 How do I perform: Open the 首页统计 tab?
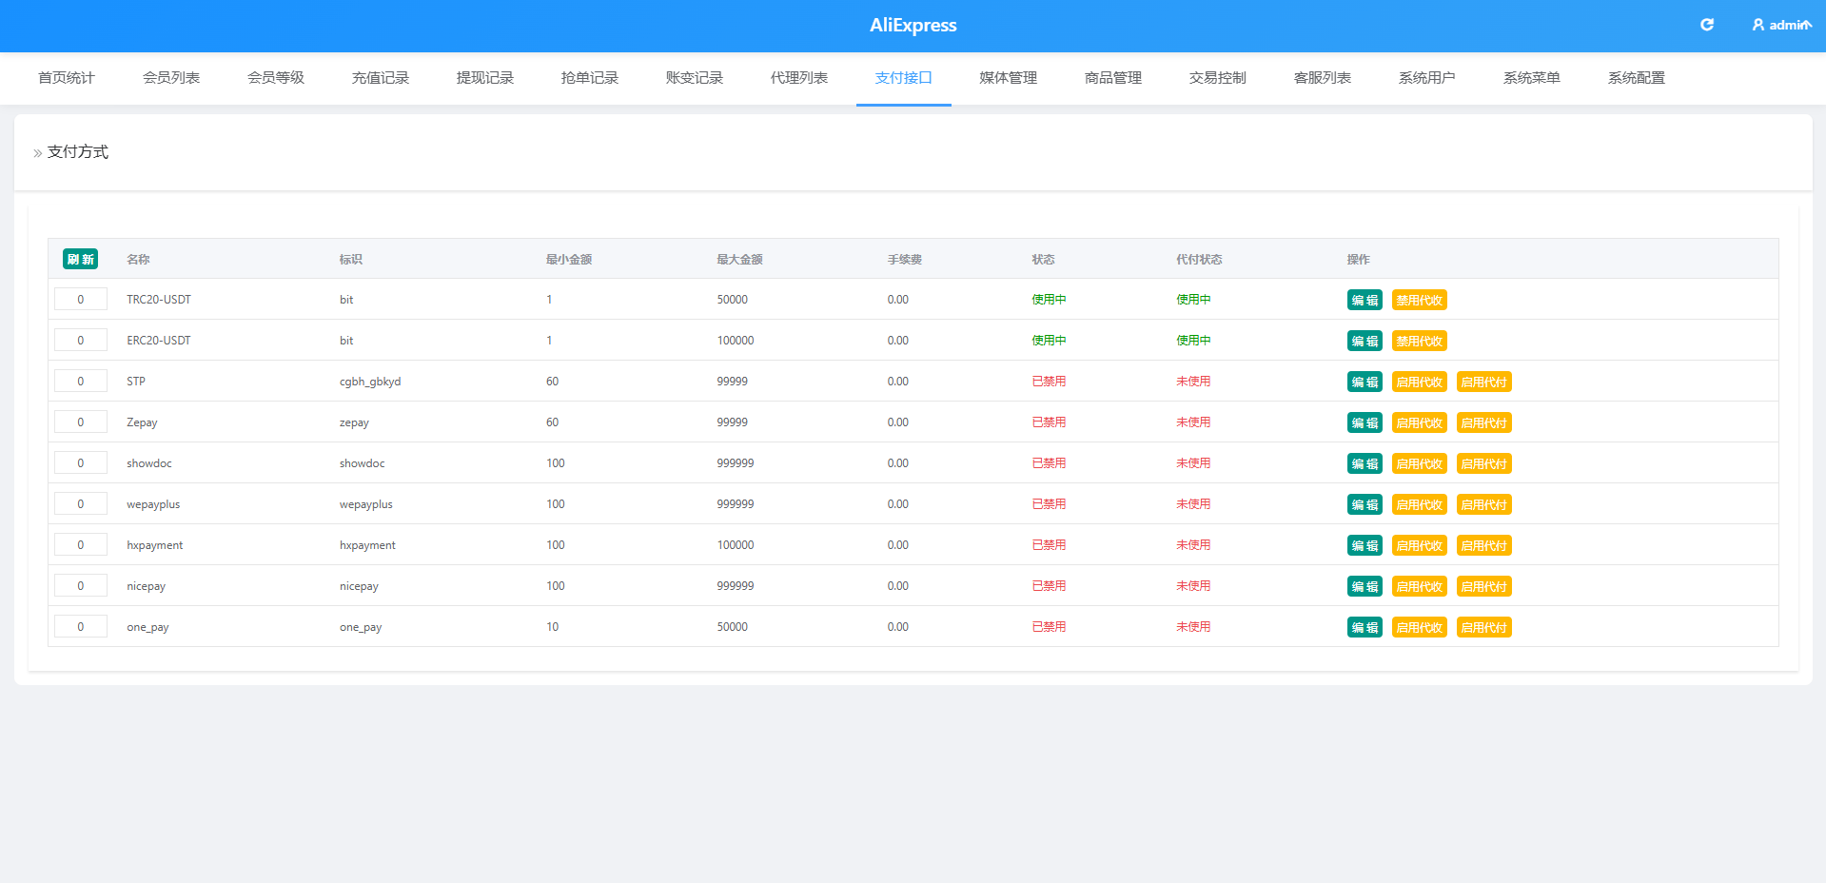[x=67, y=78]
